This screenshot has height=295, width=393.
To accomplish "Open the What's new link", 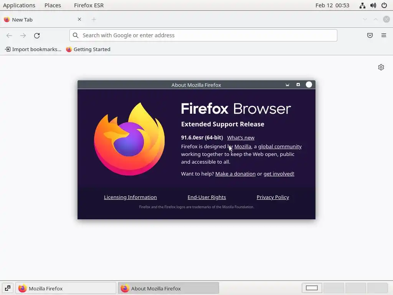I will point(241,138).
